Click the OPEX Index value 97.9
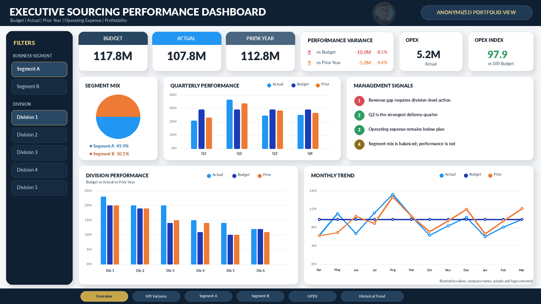The width and height of the screenshot is (541, 304). click(497, 55)
